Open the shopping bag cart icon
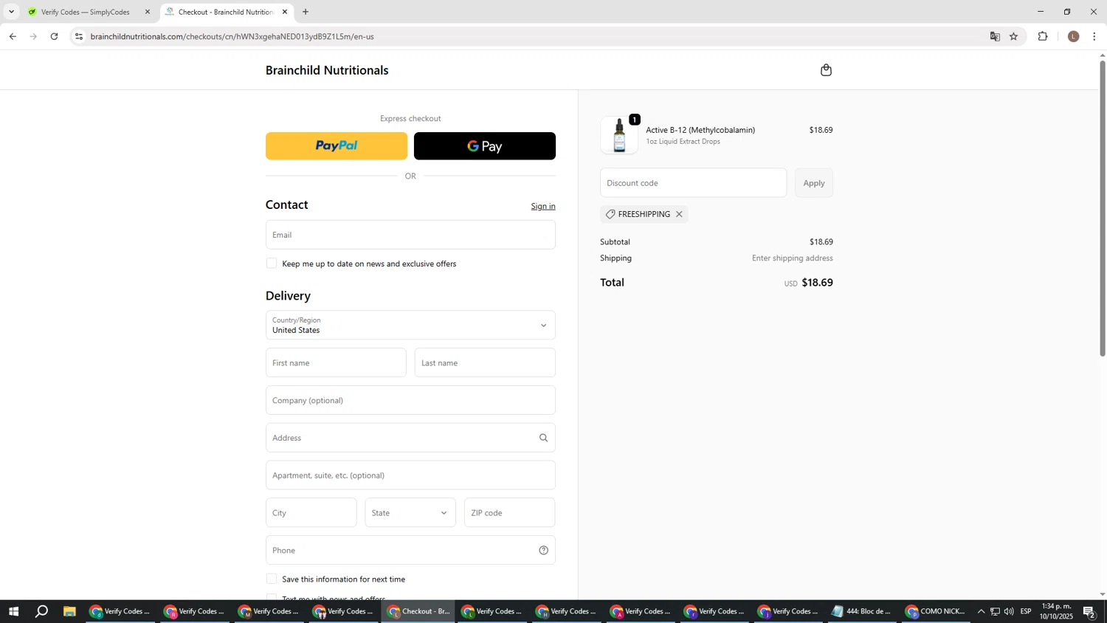Image resolution: width=1107 pixels, height=623 pixels. click(x=826, y=70)
